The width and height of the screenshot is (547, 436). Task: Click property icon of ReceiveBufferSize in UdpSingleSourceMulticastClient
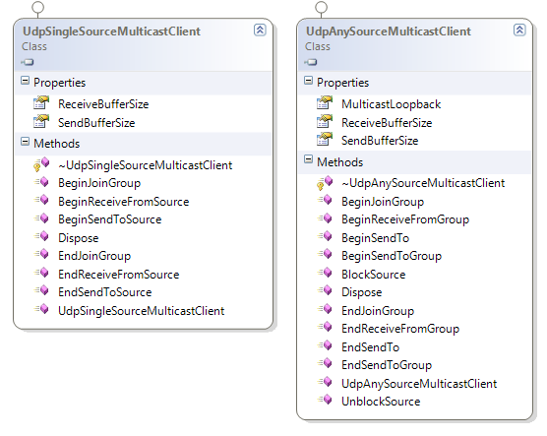(41, 103)
